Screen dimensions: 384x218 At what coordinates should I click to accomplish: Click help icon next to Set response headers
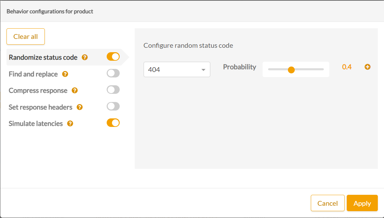pyautogui.click(x=80, y=107)
